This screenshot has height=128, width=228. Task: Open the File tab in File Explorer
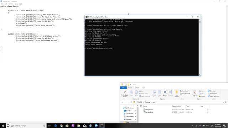123,88
